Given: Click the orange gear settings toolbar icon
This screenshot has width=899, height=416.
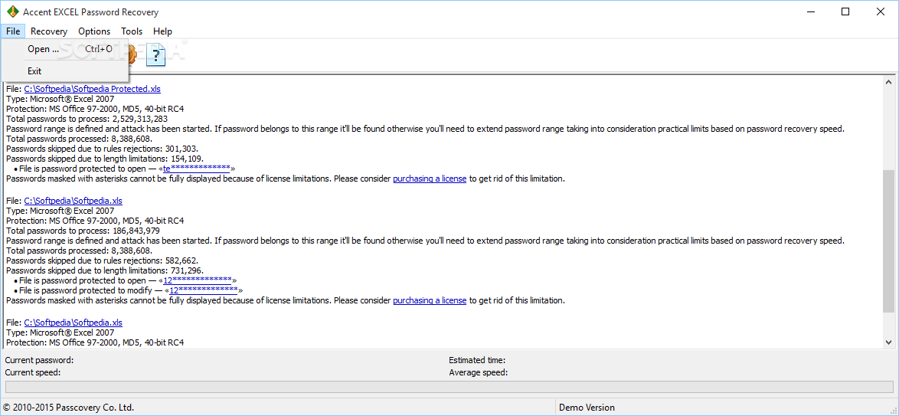Looking at the screenshot, I should pyautogui.click(x=133, y=55).
